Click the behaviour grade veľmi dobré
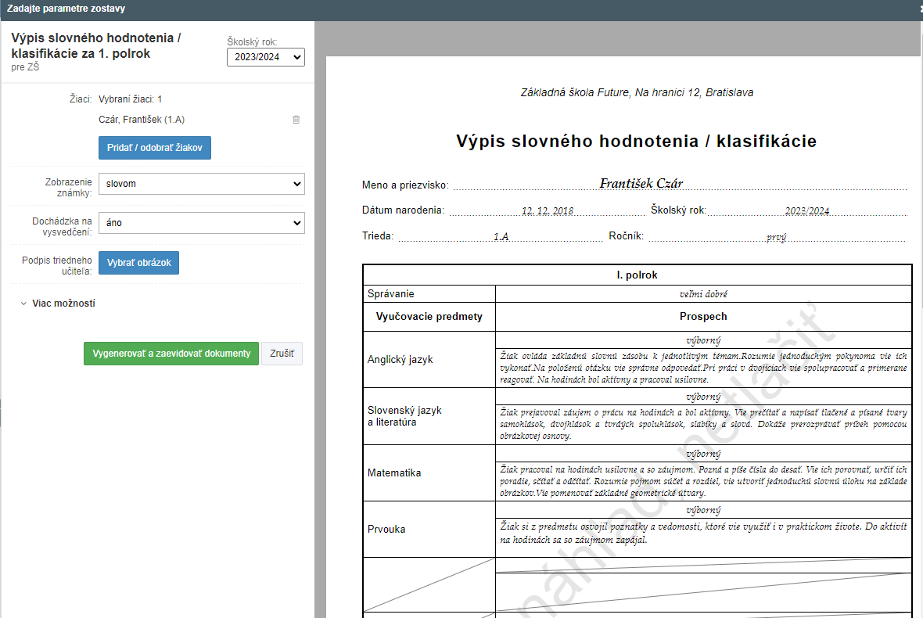923x618 pixels. pos(703,293)
